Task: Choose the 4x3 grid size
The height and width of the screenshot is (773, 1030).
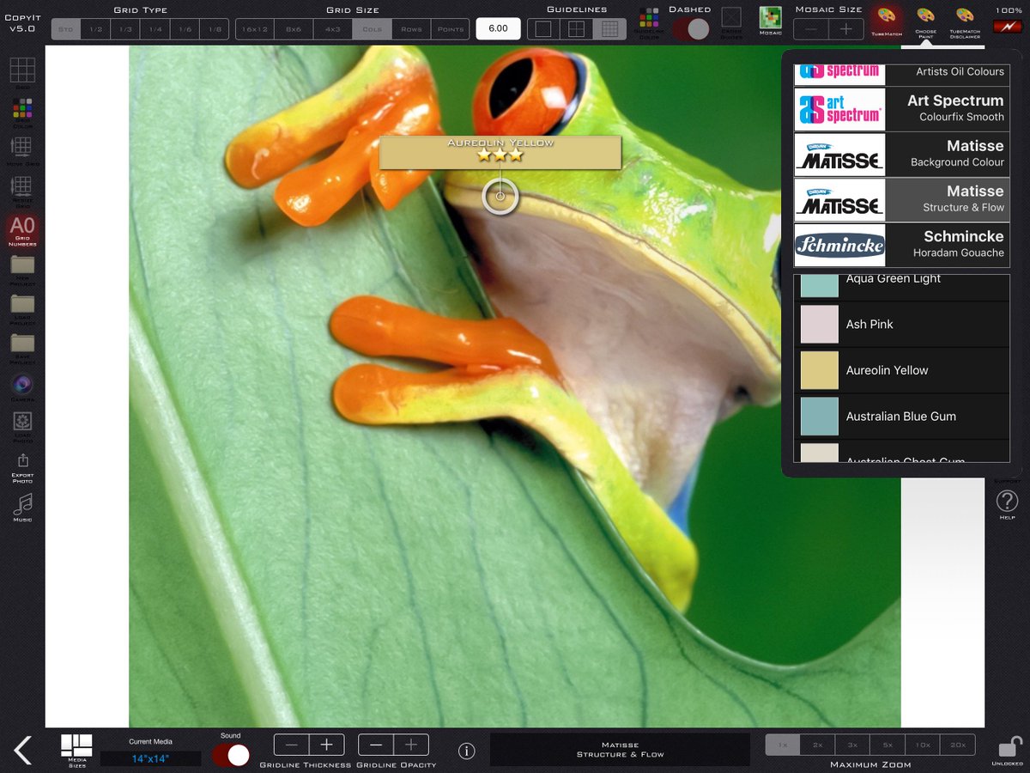Action: tap(332, 29)
